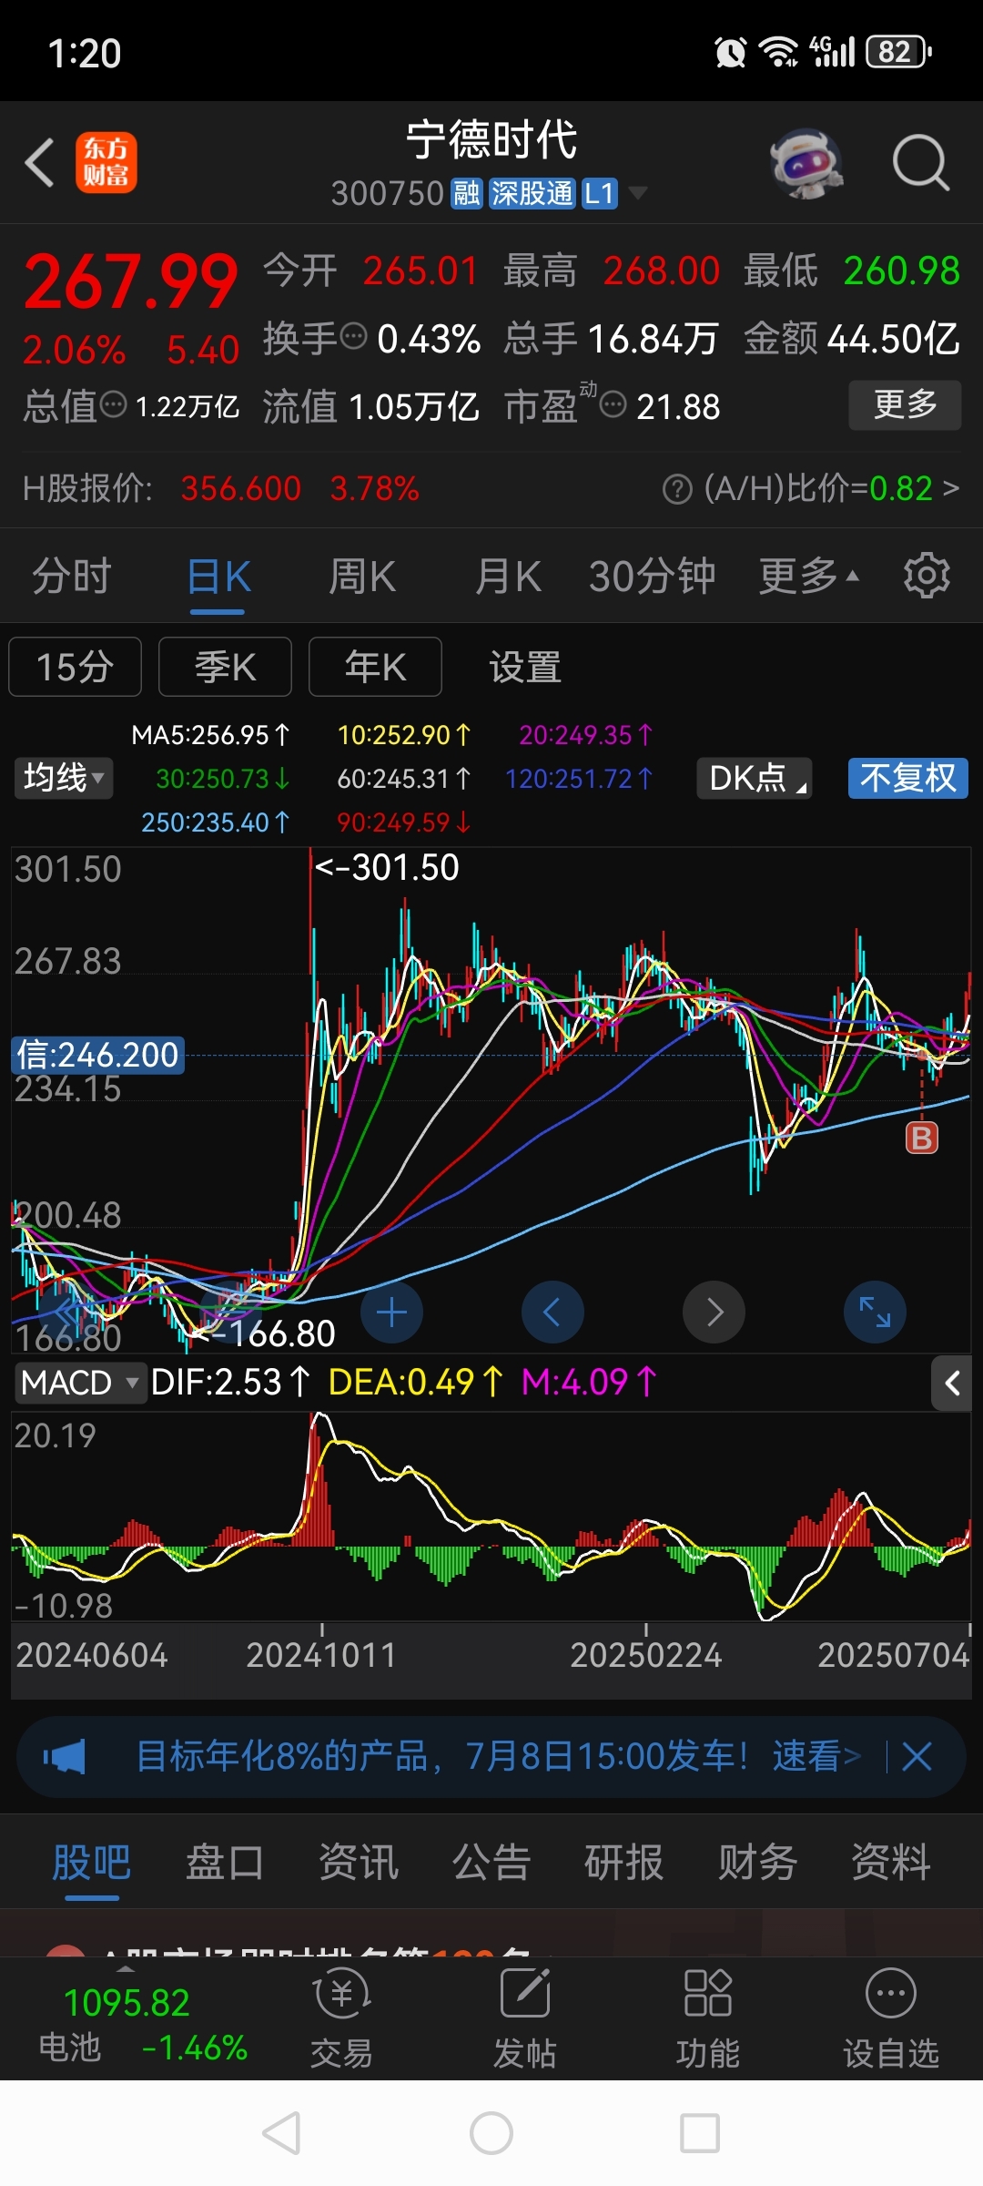
Task: Open 功能 functions icon
Action: [708, 2017]
